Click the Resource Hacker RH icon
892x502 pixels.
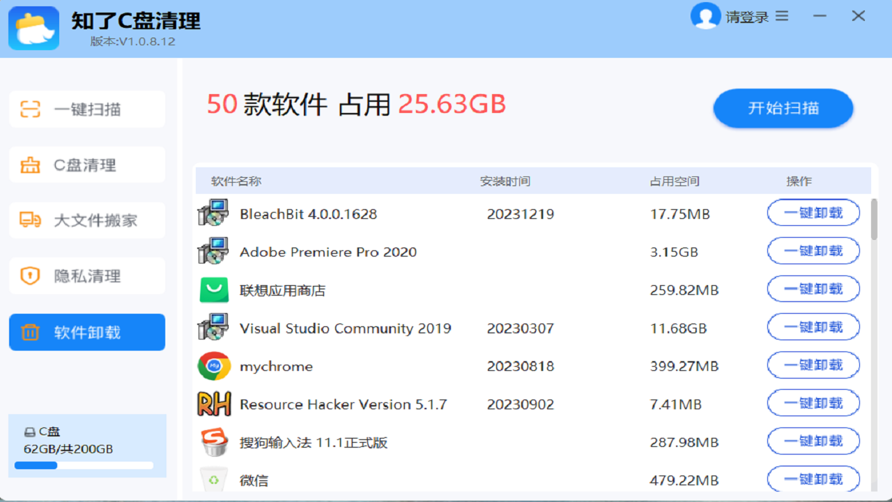214,403
